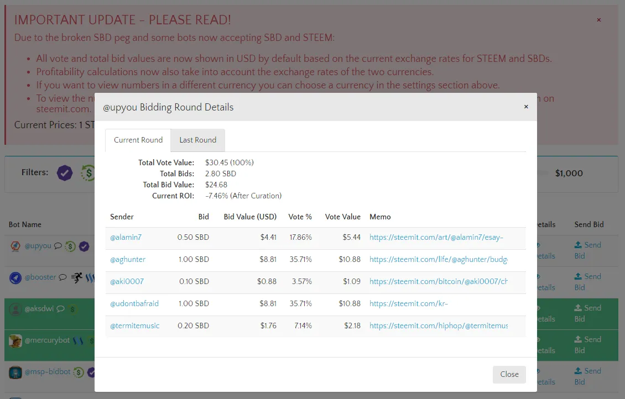Toggle the purple verified-badge filter icon

point(65,173)
